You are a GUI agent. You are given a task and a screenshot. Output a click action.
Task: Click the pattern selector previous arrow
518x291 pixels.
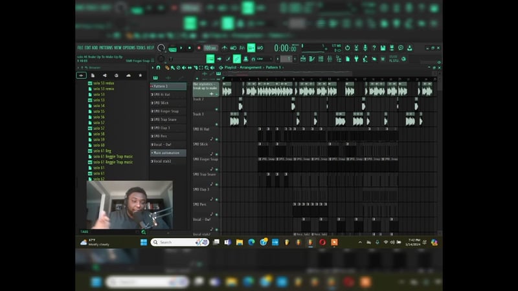coord(278,59)
